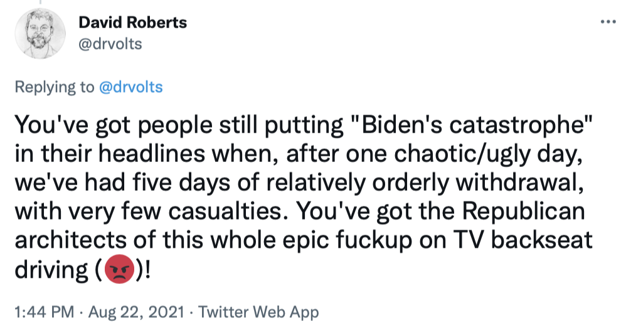
Task: Open the David Roberts display name link
Action: [133, 23]
